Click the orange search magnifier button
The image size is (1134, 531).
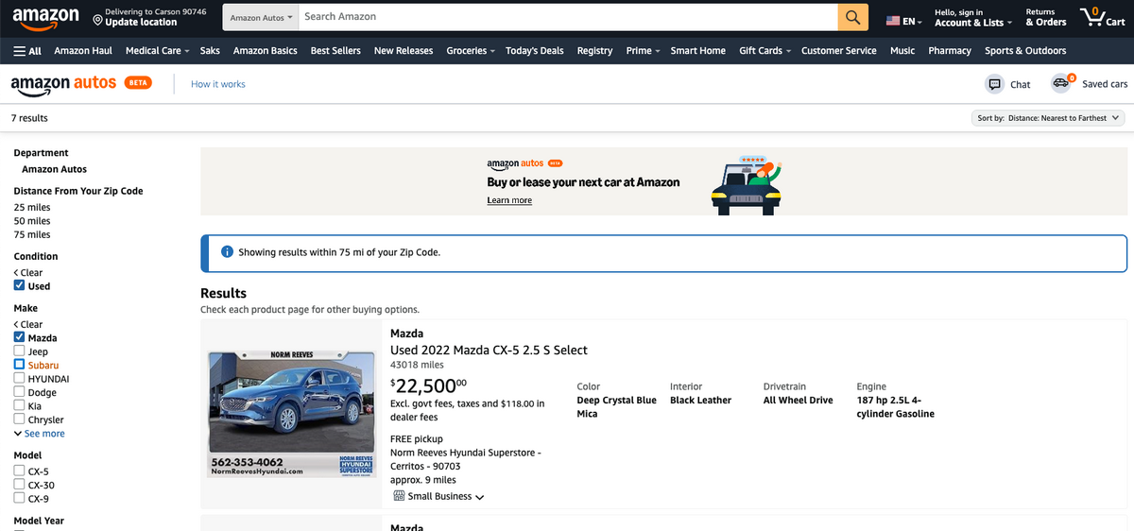[x=852, y=17]
